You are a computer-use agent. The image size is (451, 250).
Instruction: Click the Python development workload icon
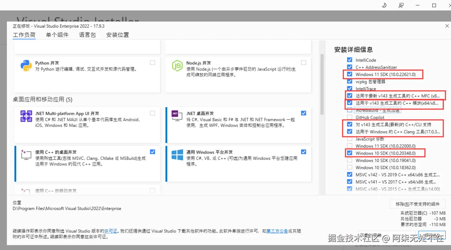[x=26, y=66]
